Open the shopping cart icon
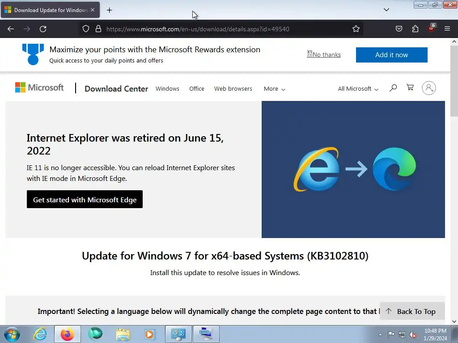 (x=410, y=88)
